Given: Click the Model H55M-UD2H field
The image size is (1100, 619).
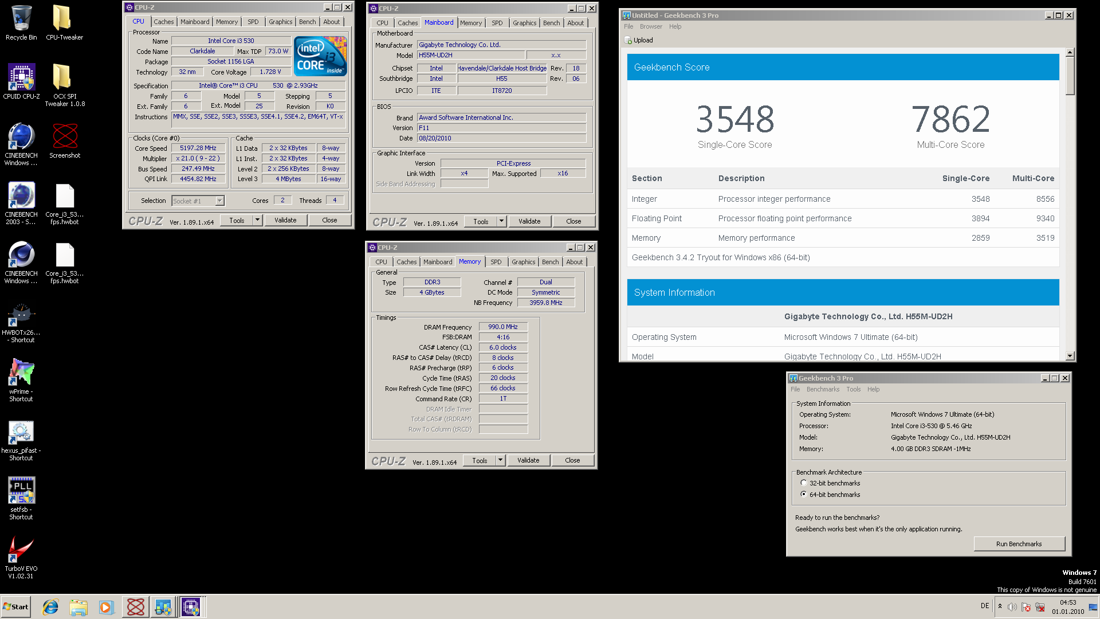Looking at the screenshot, I should point(471,55).
